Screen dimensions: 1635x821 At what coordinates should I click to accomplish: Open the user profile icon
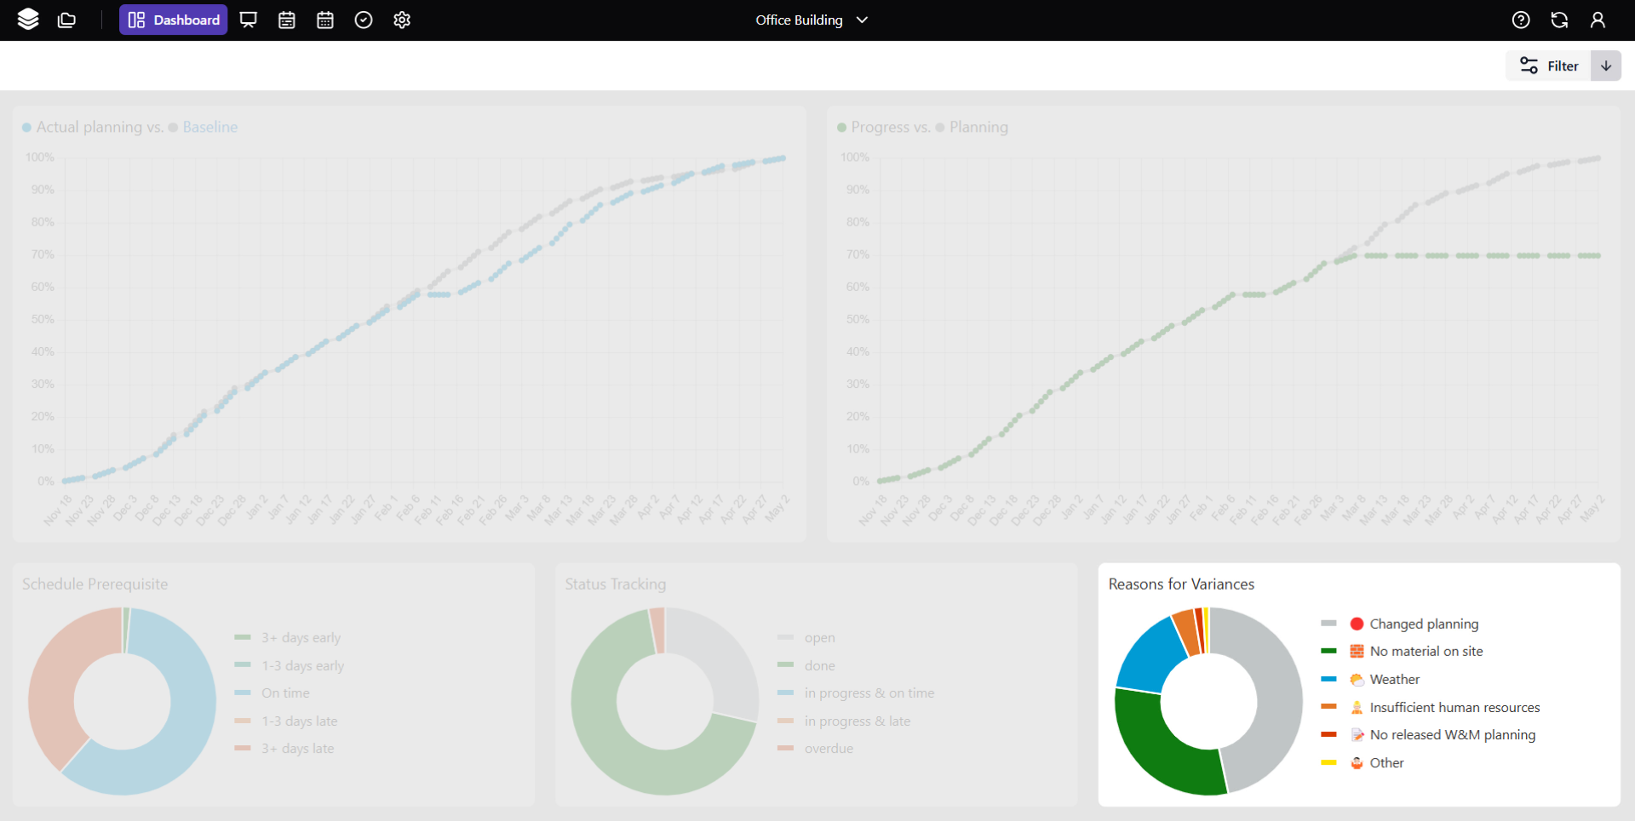coord(1598,20)
